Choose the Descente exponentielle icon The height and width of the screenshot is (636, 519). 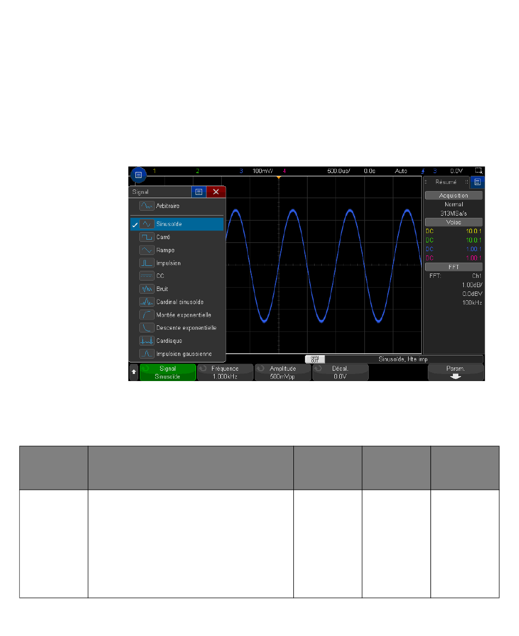[146, 328]
